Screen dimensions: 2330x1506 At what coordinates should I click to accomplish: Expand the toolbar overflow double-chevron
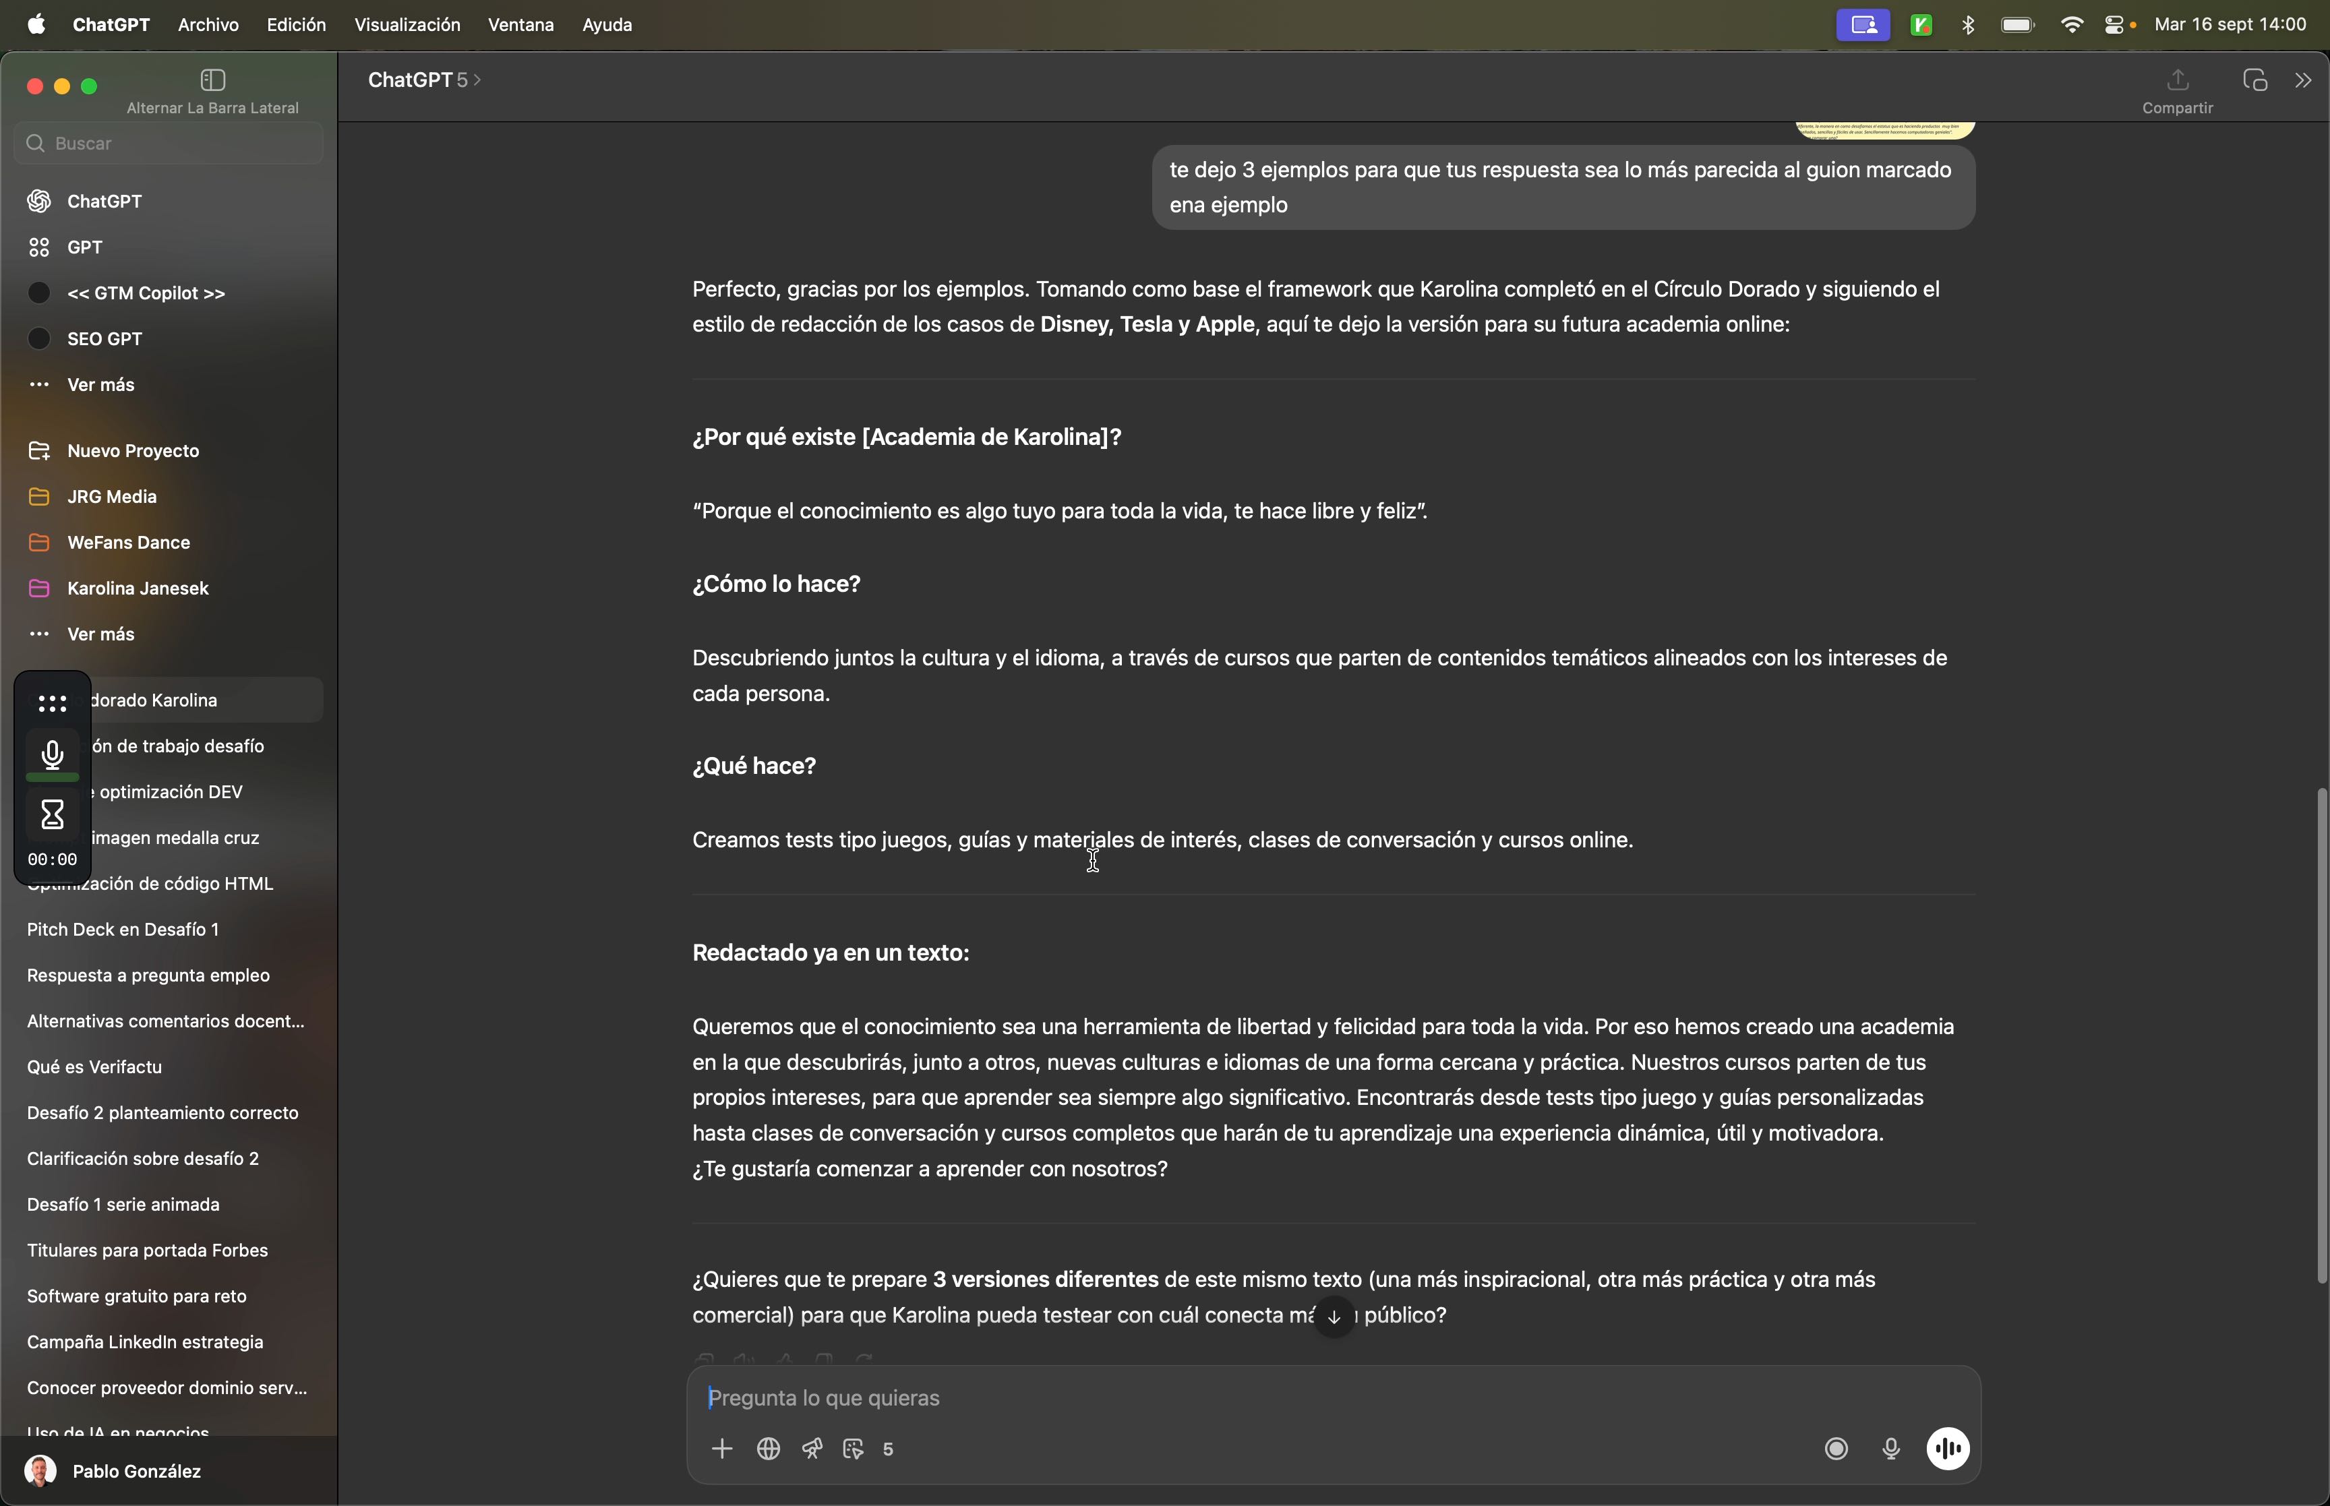[x=2302, y=80]
